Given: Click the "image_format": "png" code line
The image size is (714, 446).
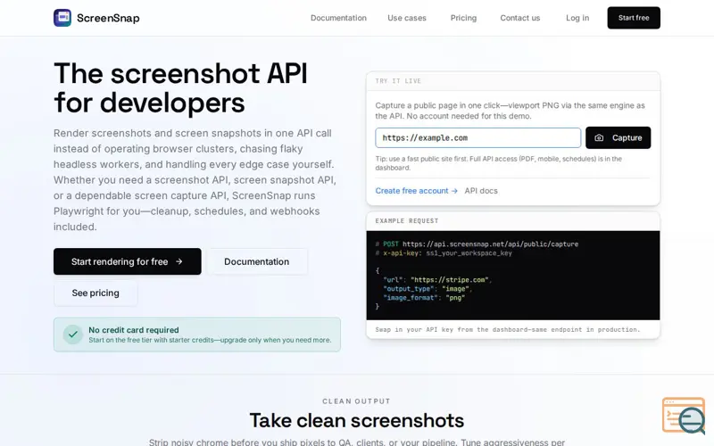Looking at the screenshot, I should click(x=424, y=298).
